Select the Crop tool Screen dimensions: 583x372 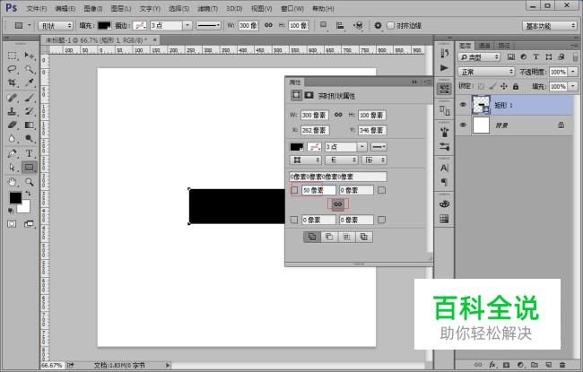13,83
